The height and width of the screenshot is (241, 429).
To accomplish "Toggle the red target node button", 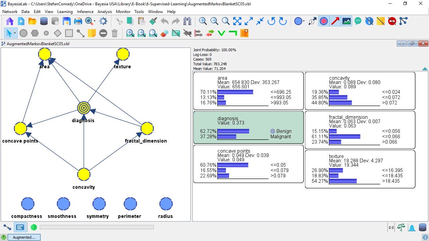I will pos(324,21).
